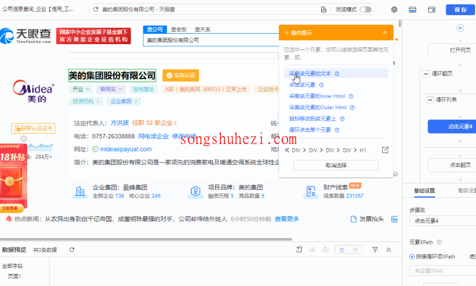The image size is (476, 286).
Task: Click the 项目品牌 badge icon
Action: (x=195, y=191)
